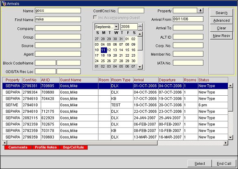The height and width of the screenshot is (169, 238).
Task: Open the Comments red tab
Action: (x=18, y=147)
